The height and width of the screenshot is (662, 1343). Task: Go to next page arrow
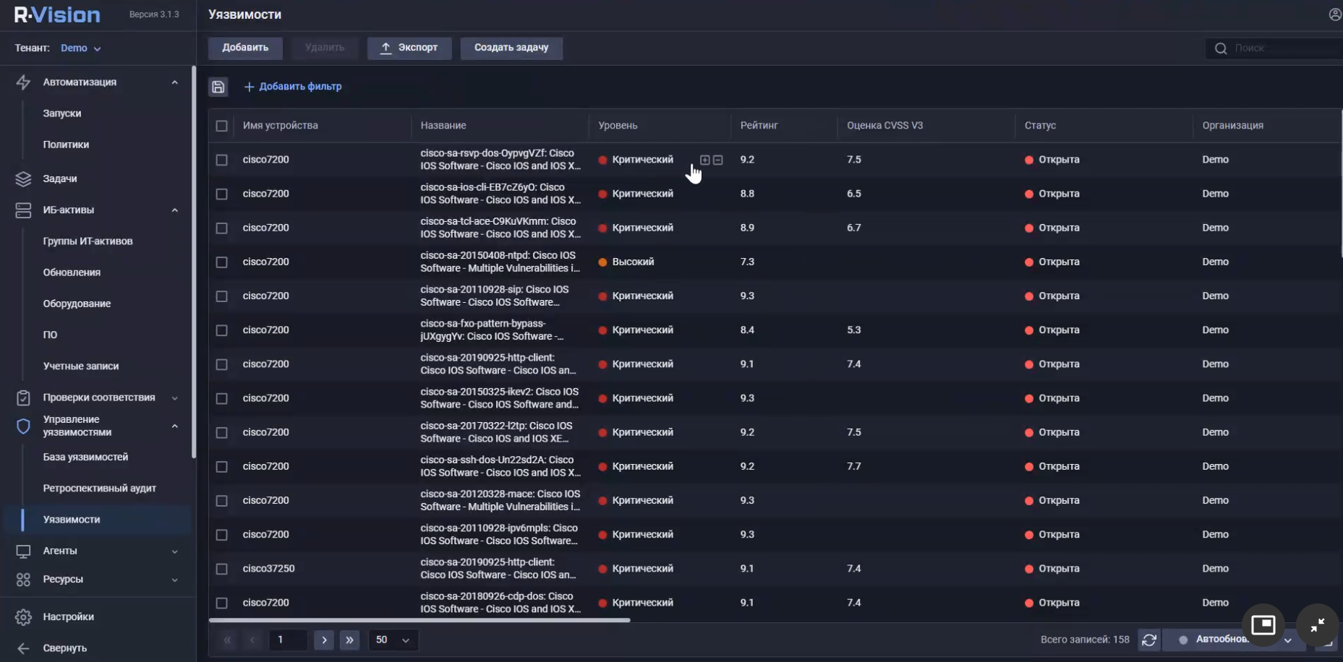[324, 640]
